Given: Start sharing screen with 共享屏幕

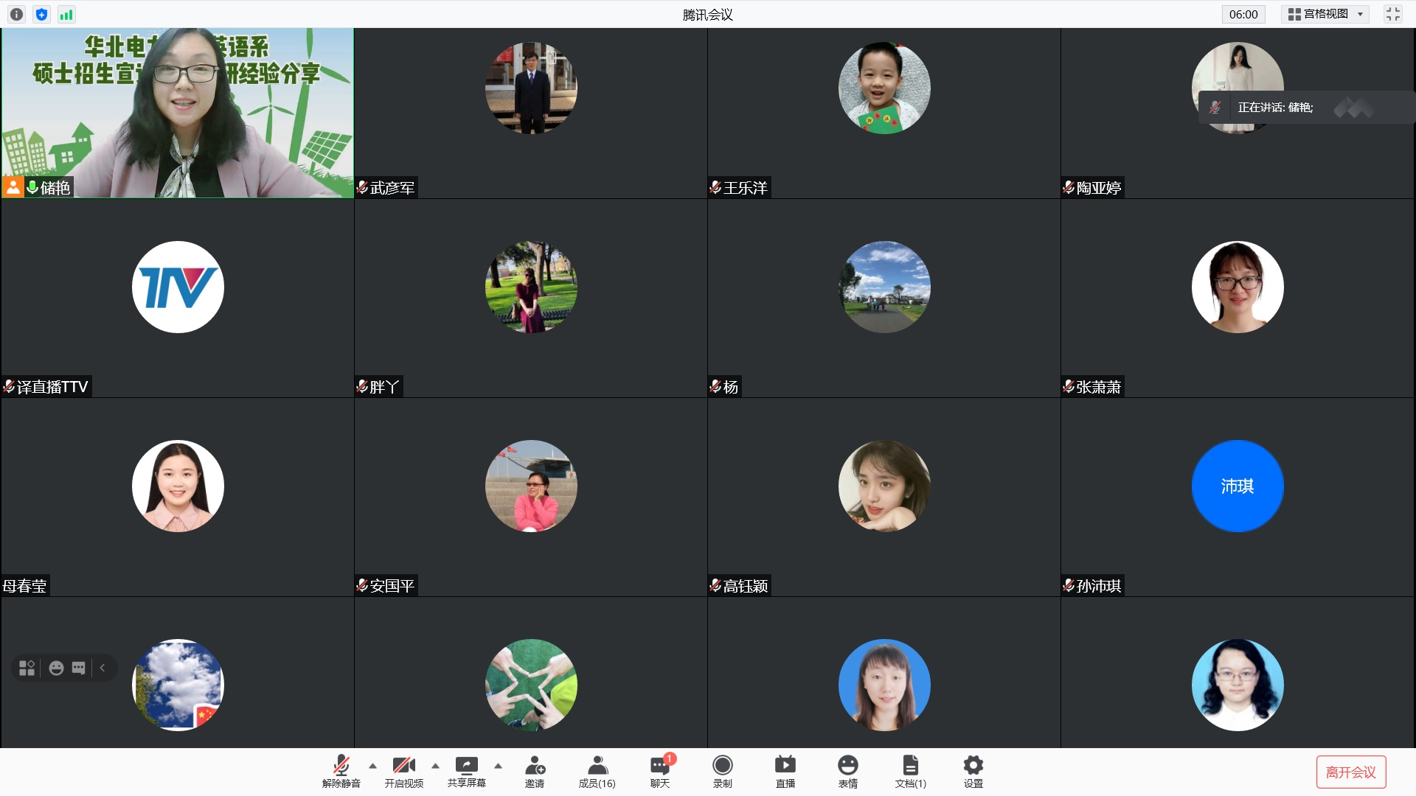Looking at the screenshot, I should click(x=466, y=772).
